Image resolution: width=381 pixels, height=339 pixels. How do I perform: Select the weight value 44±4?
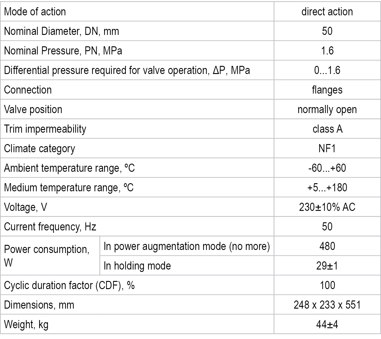327,324
